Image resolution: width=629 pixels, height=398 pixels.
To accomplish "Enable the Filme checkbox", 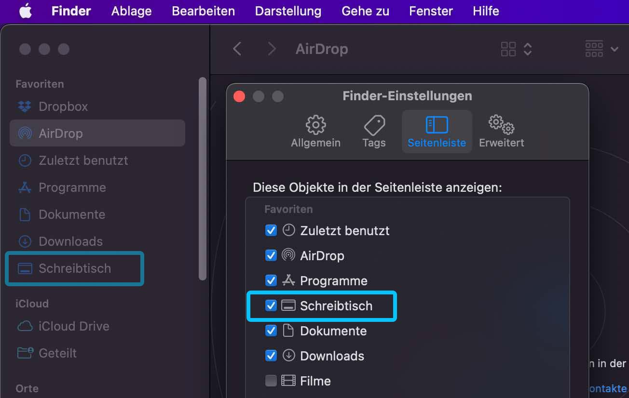I will coord(271,381).
